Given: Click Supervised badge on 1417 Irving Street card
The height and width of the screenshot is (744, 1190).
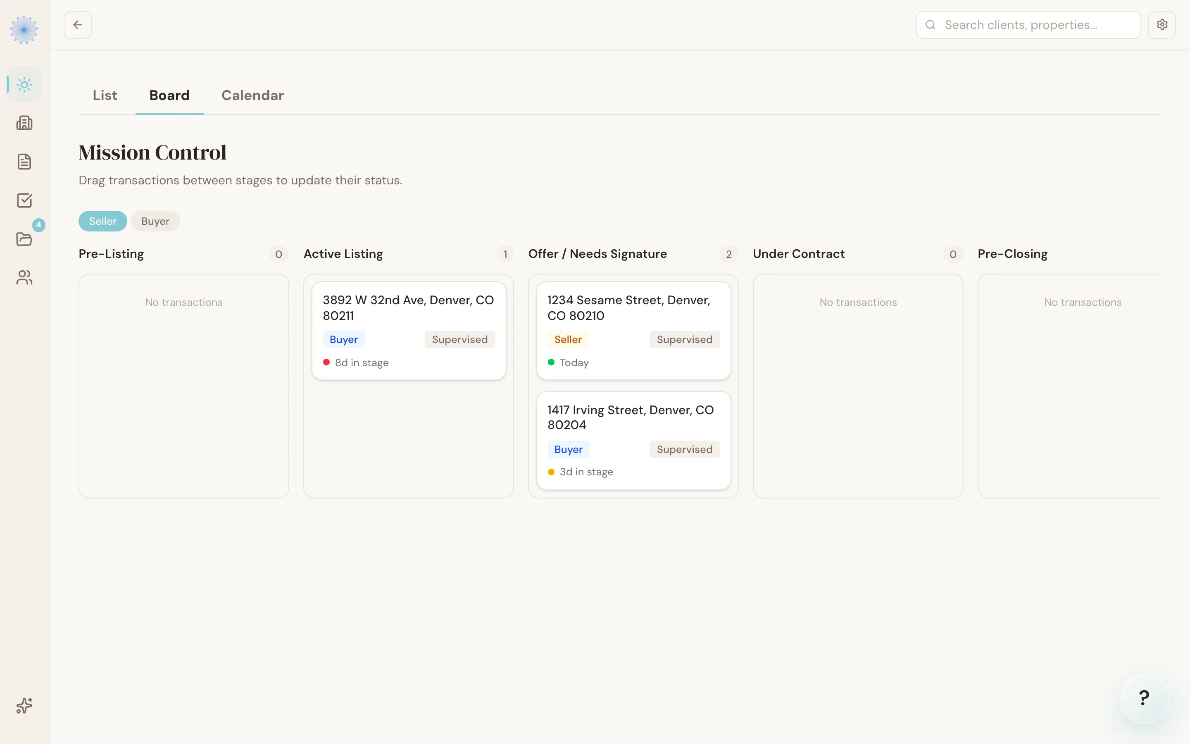Looking at the screenshot, I should click(685, 449).
